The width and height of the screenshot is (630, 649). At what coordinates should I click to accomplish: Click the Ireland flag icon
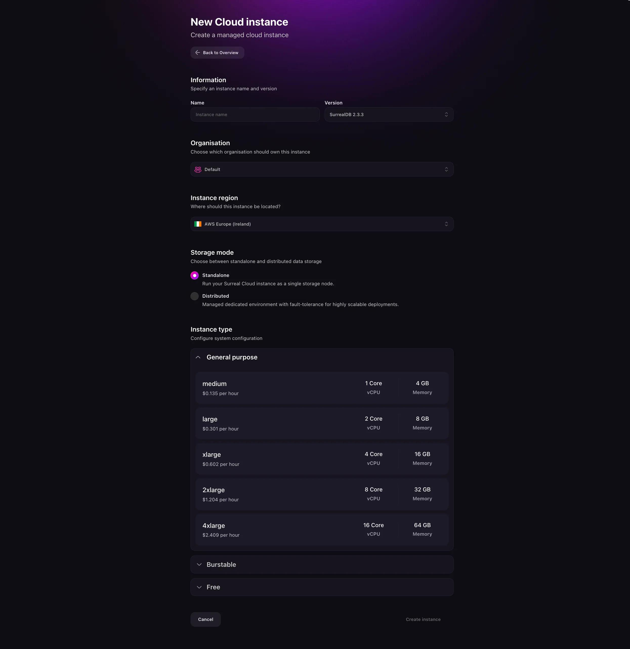click(x=198, y=224)
